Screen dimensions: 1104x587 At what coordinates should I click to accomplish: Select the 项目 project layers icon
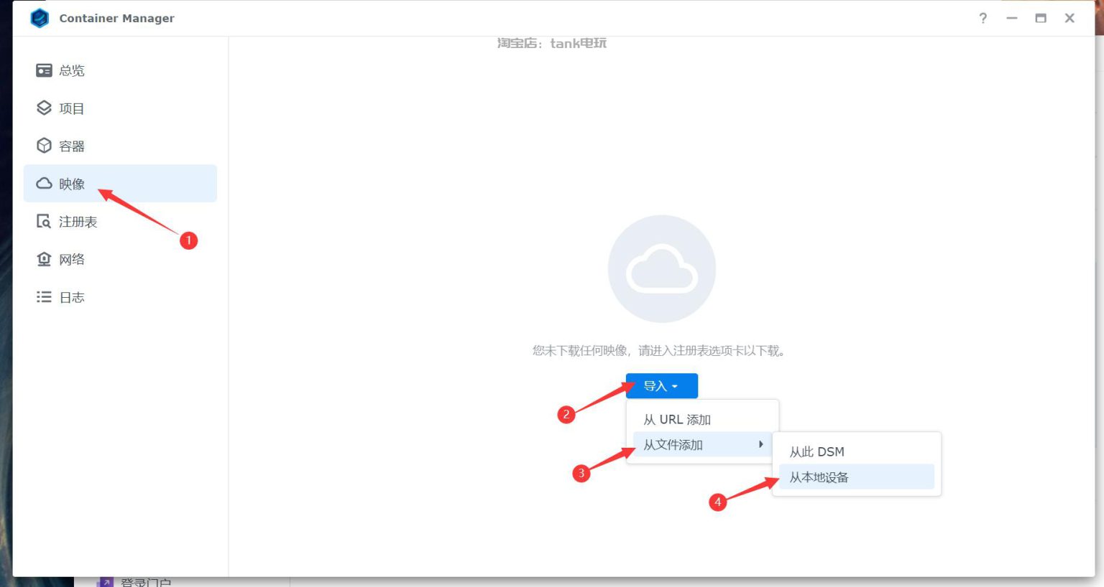(x=44, y=108)
